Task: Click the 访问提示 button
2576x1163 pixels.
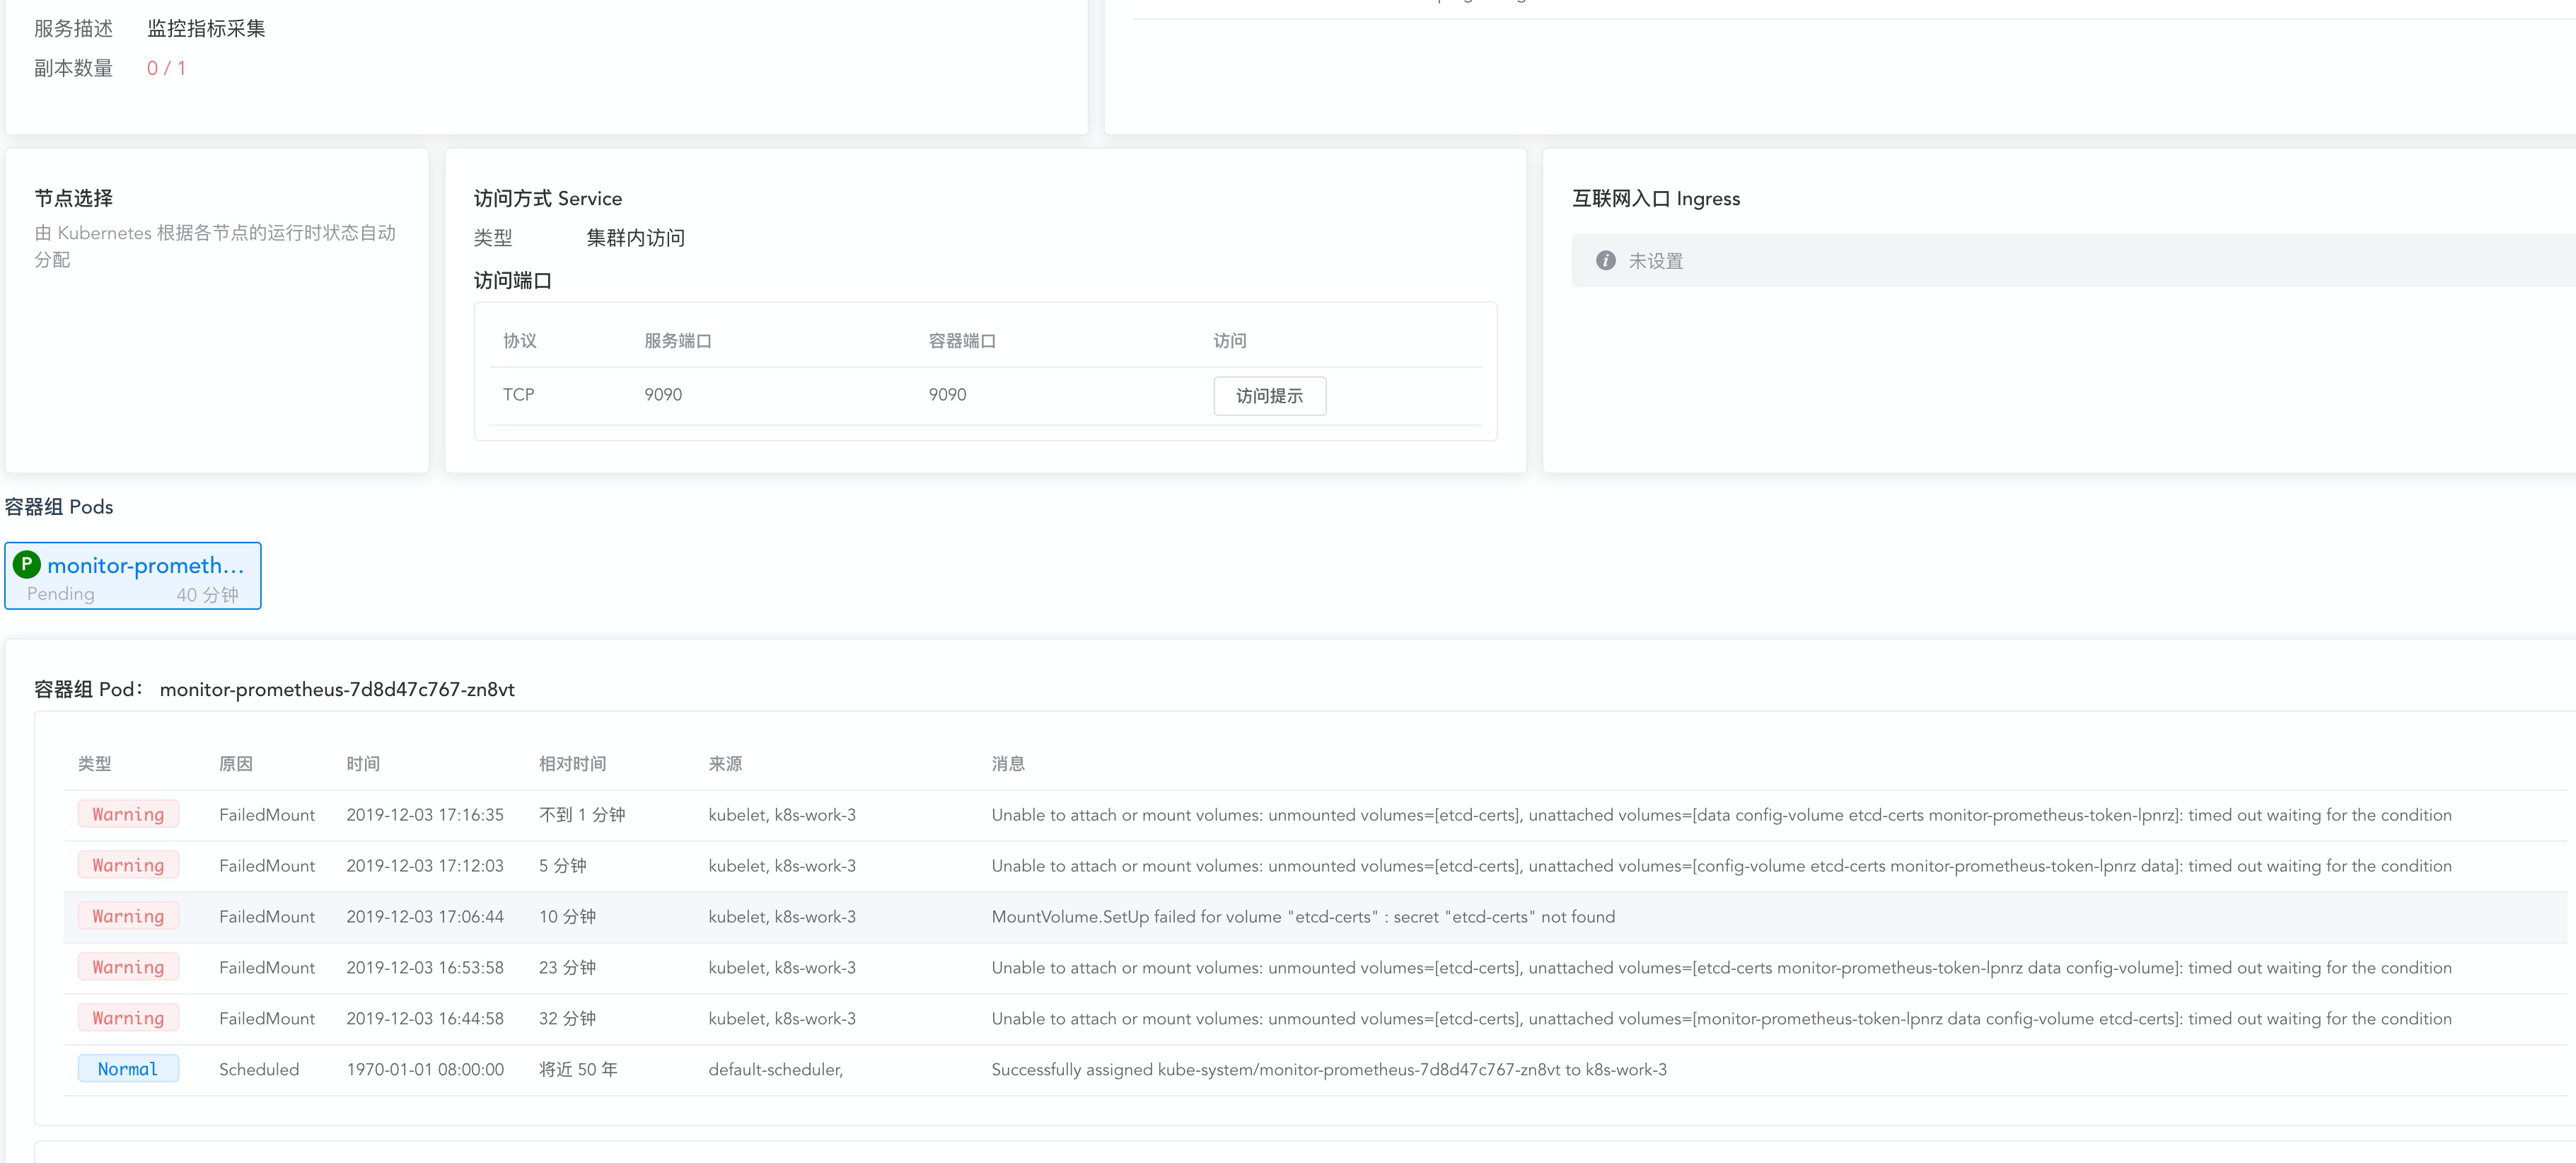Action: point(1270,396)
